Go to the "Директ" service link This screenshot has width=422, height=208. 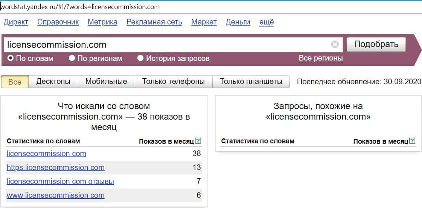tap(16, 22)
